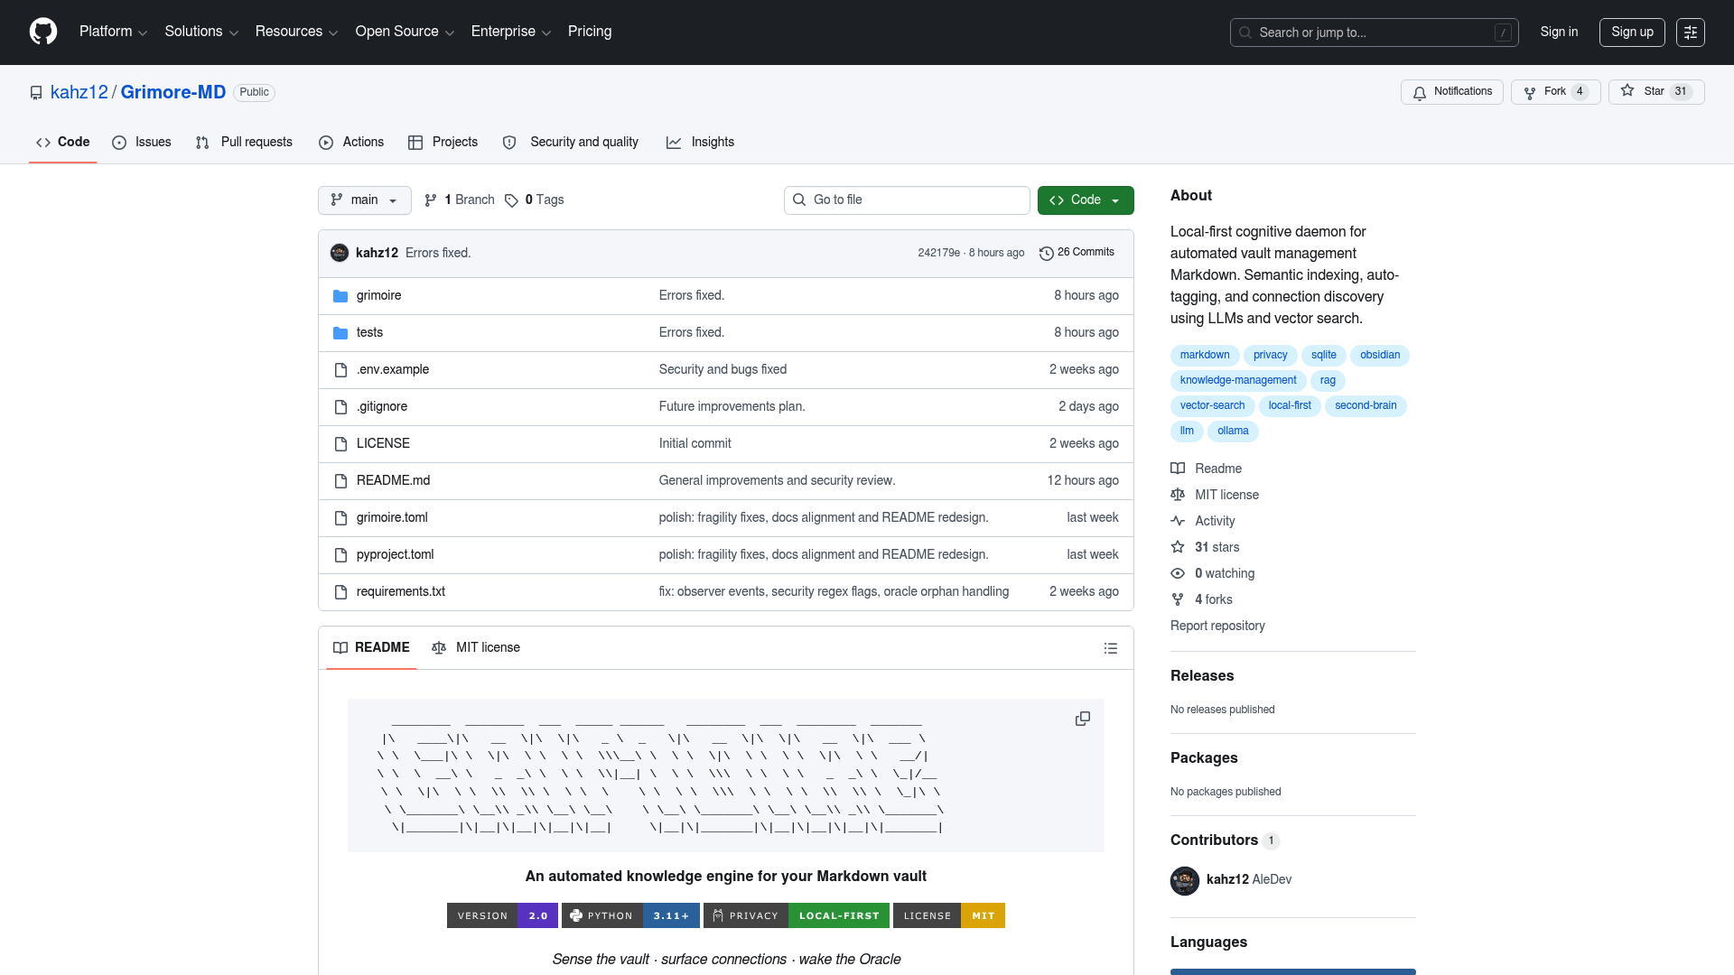Open the kahz12 owner link

(x=79, y=92)
